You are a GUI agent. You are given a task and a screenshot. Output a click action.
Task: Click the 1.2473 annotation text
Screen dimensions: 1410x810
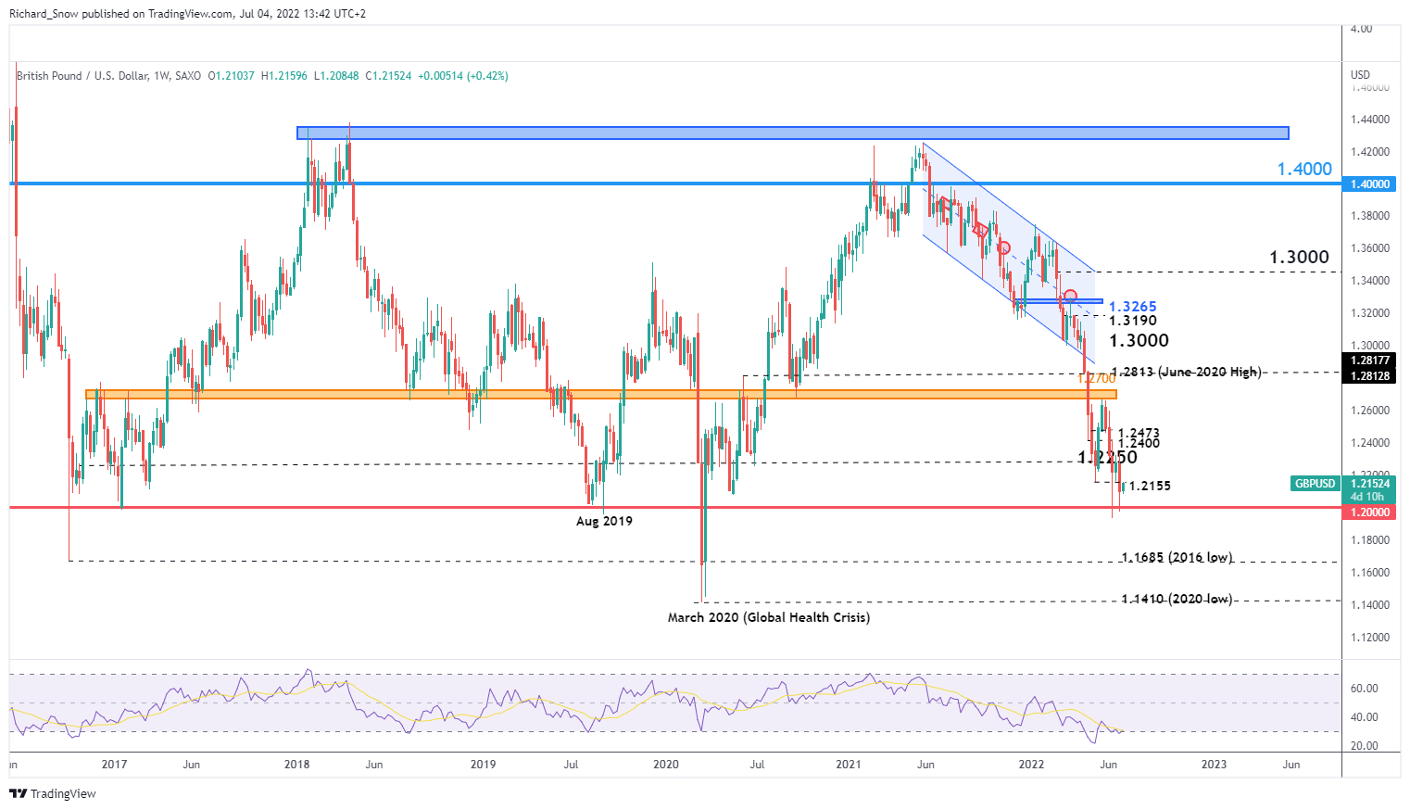point(1139,433)
